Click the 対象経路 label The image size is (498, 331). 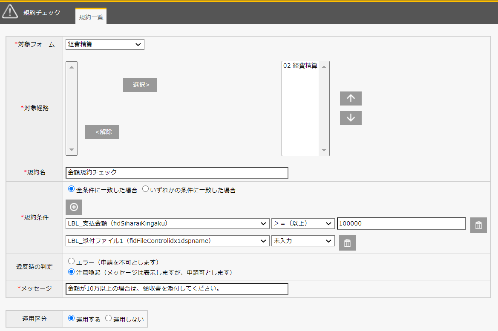tap(35, 108)
